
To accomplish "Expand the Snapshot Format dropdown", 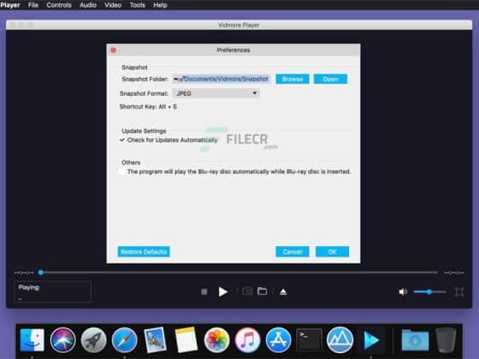I will [216, 93].
